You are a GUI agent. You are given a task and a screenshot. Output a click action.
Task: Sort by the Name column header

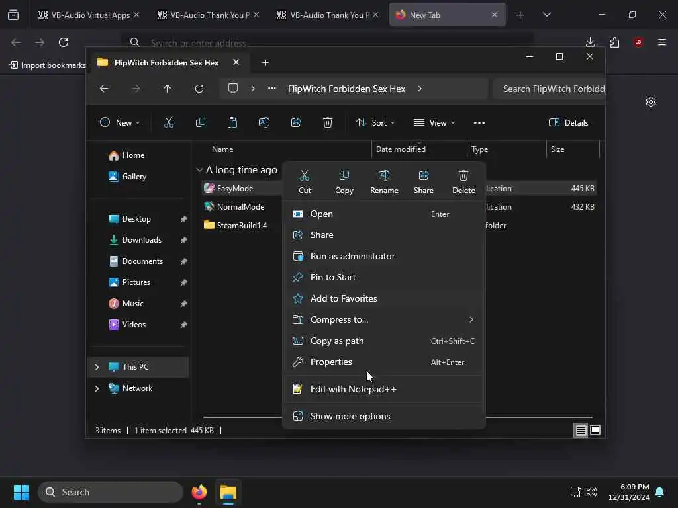[222, 149]
